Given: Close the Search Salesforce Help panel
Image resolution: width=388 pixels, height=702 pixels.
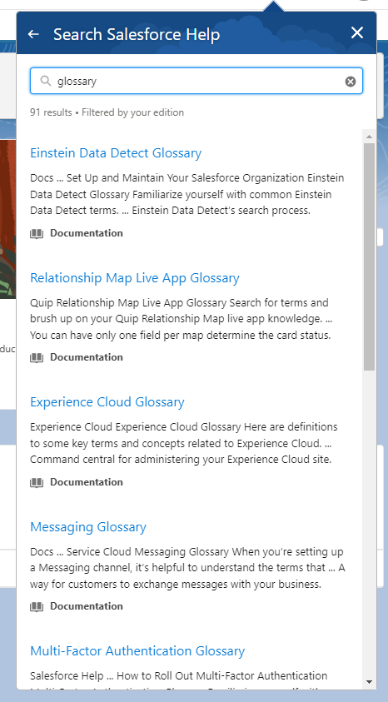Looking at the screenshot, I should (x=356, y=32).
